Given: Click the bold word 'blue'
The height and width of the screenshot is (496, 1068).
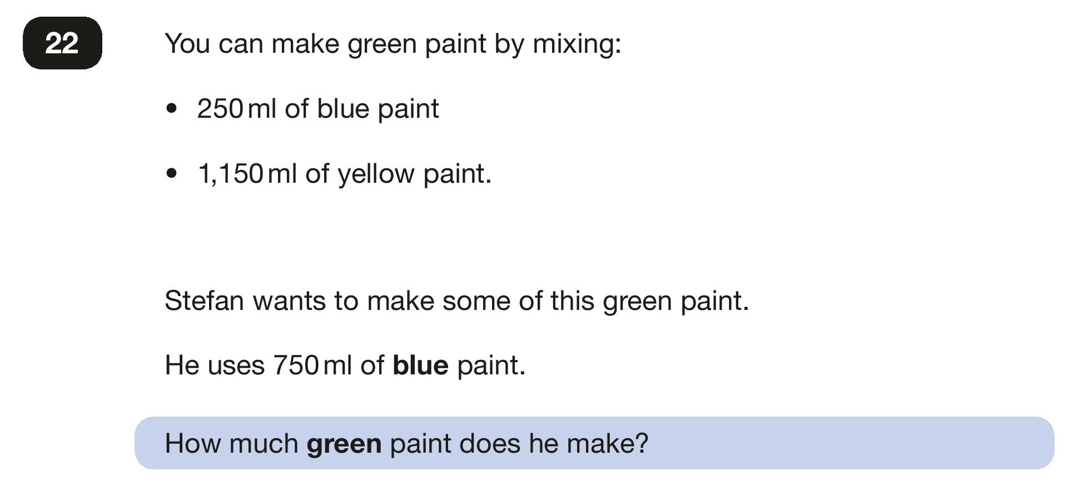Looking at the screenshot, I should (x=420, y=365).
